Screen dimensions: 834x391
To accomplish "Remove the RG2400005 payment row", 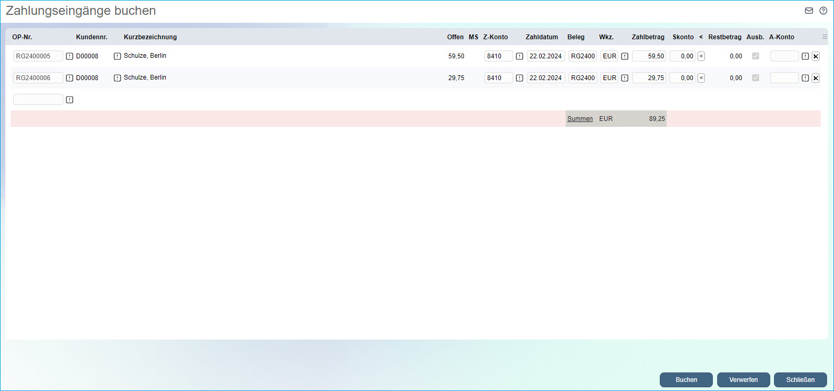I will pyautogui.click(x=816, y=56).
